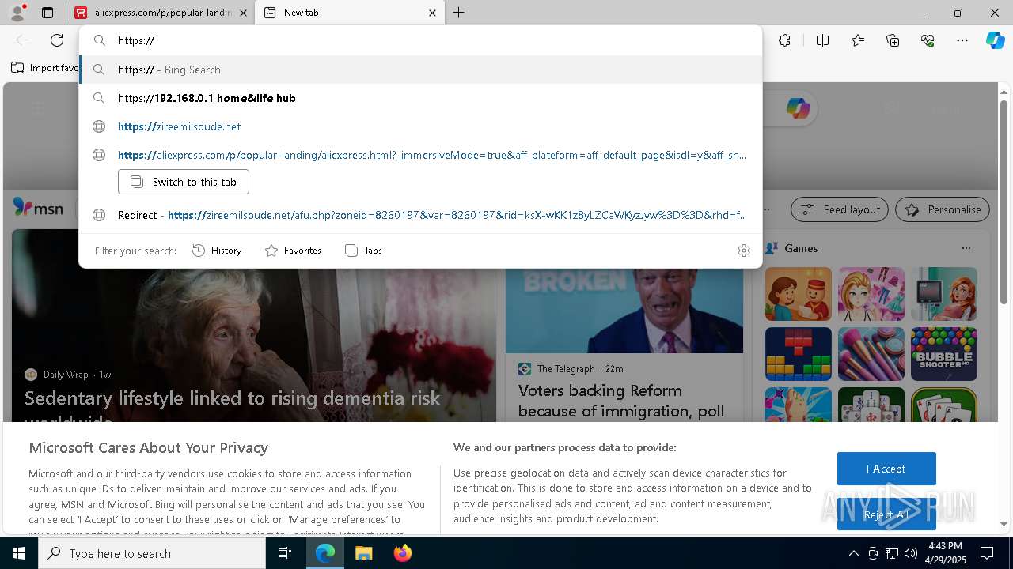This screenshot has height=569, width=1013.
Task: Click the Personalise button
Action: pyautogui.click(x=943, y=209)
